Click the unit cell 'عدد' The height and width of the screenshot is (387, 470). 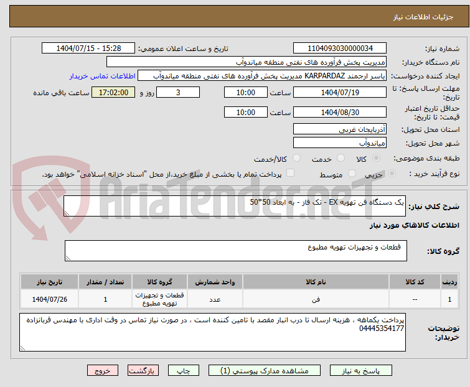point(215,299)
